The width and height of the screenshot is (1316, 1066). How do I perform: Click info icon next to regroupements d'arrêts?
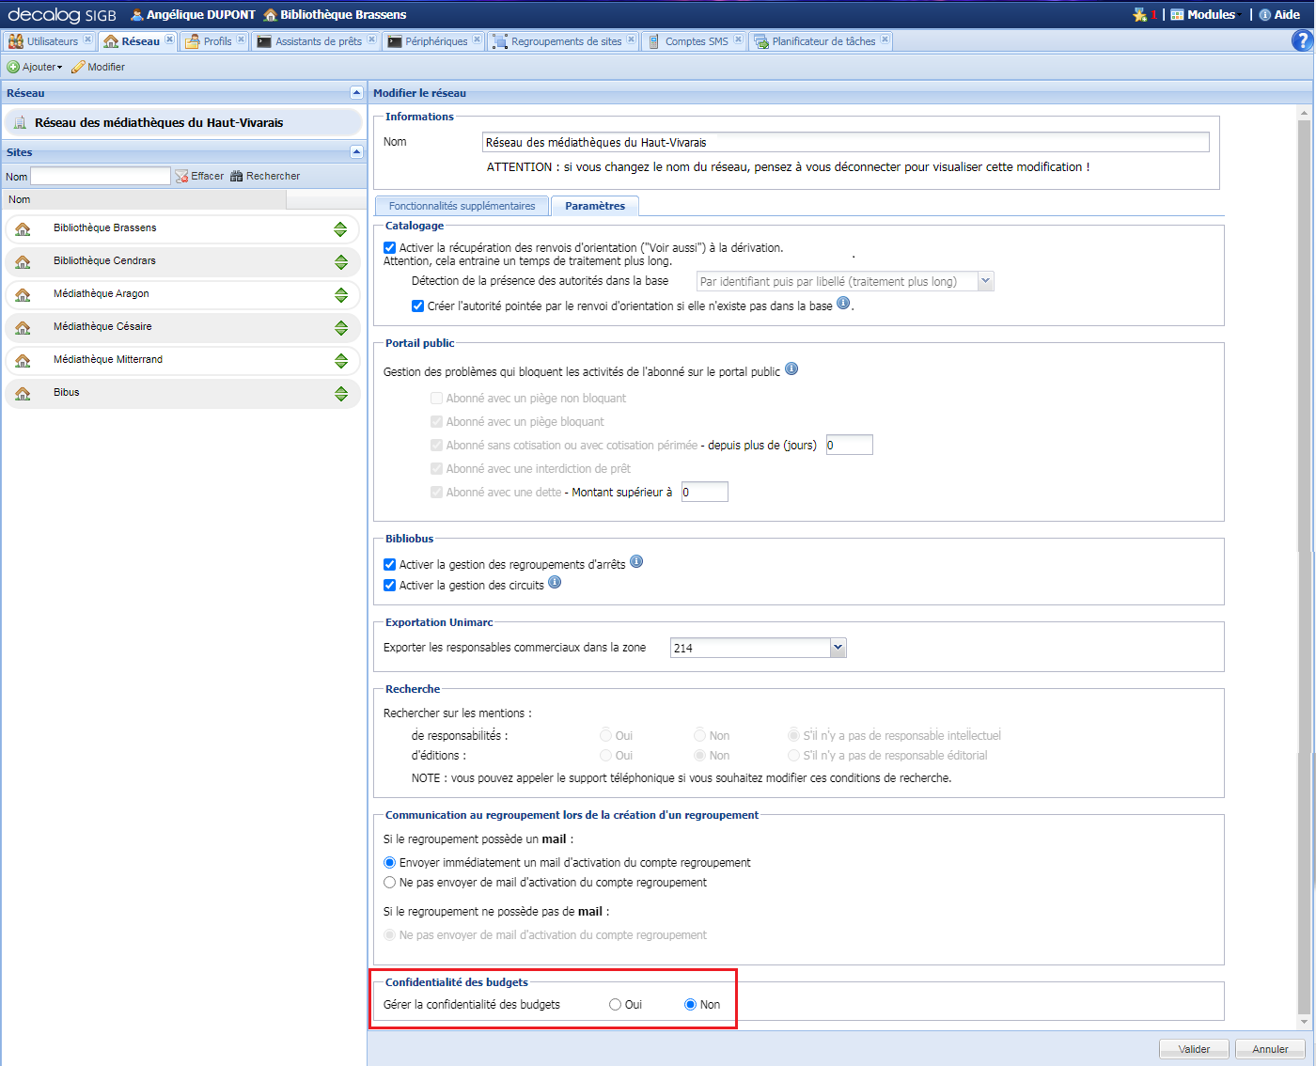[636, 562]
